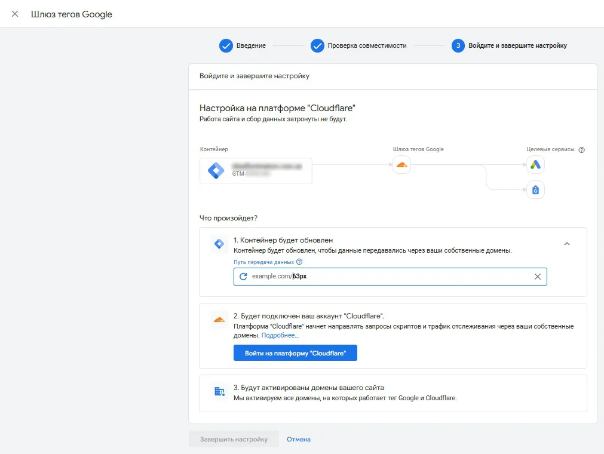Click text 3. Будут активированы домены вашего сайта
Viewport: 604px width, 454px height.
click(308, 388)
